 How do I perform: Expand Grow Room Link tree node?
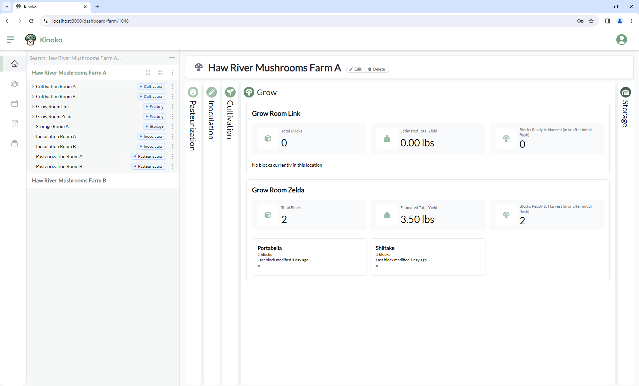point(33,106)
